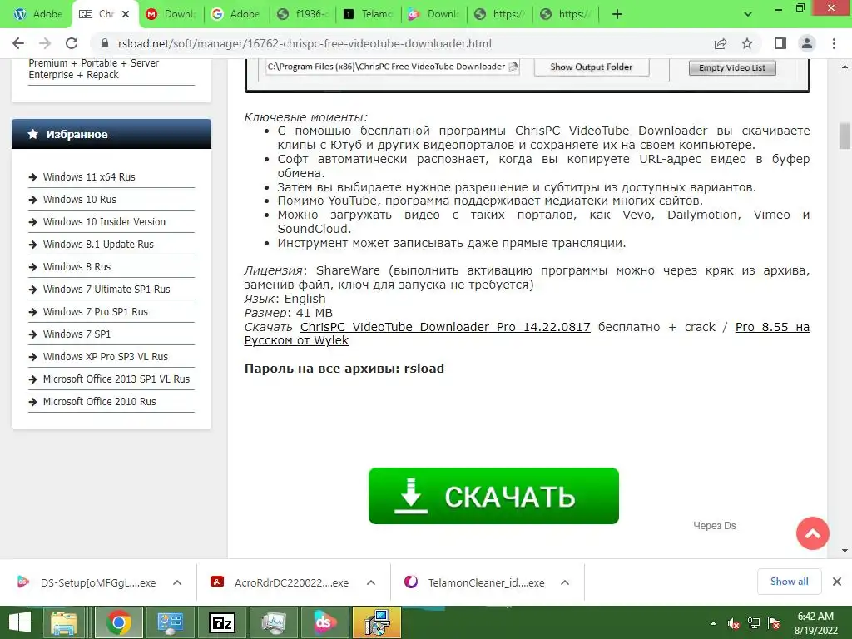Click the Chrome taskbar icon
Image resolution: width=852 pixels, height=639 pixels.
(118, 622)
